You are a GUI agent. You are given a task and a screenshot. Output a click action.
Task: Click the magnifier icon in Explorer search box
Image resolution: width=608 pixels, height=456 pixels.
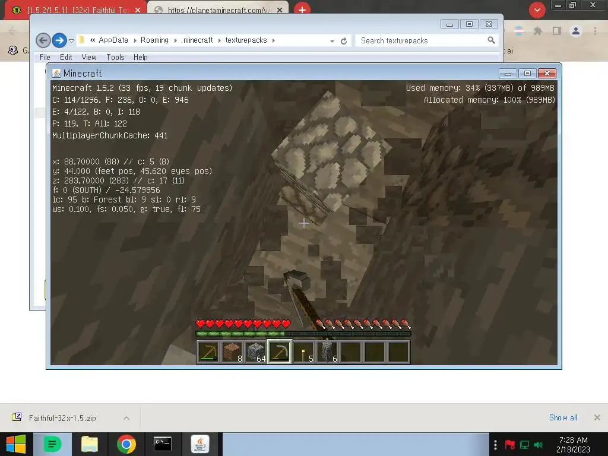click(x=491, y=40)
